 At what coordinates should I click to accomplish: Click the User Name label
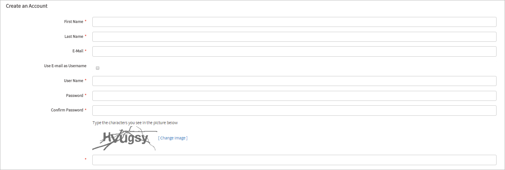[73, 81]
